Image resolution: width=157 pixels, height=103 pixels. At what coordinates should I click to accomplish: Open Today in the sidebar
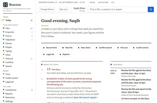click(8, 20)
